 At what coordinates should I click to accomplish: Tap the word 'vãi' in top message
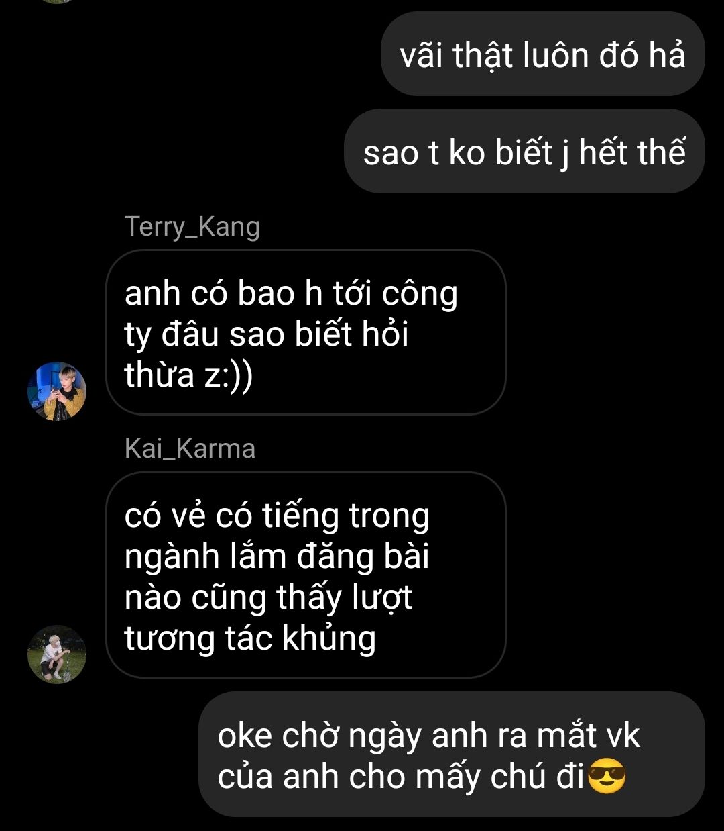[x=422, y=54]
